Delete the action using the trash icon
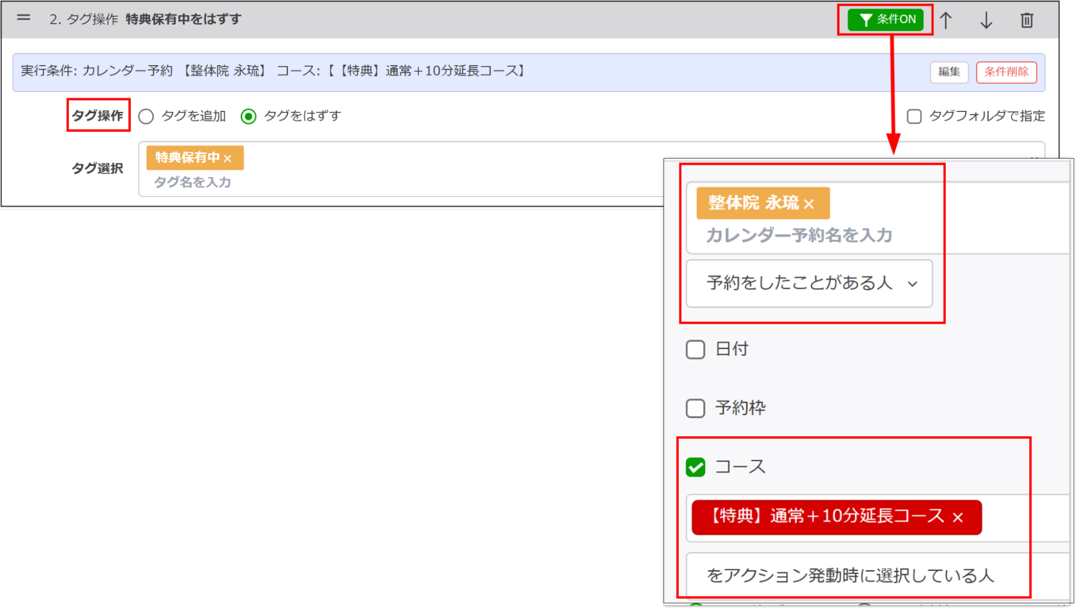The height and width of the screenshot is (608, 1076). click(x=1027, y=20)
